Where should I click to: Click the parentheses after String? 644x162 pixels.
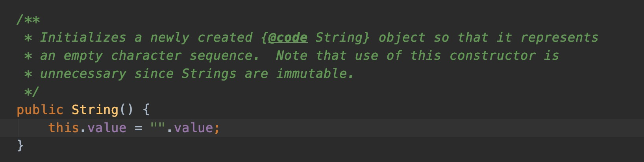[127, 110]
